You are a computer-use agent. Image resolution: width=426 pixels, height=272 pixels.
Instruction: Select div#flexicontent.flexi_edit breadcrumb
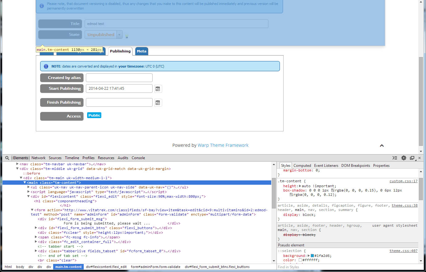pyautogui.click(x=106, y=267)
